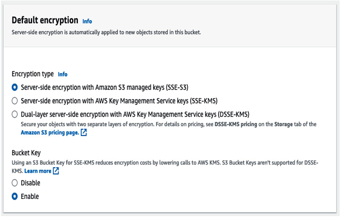Open the Amazon S3 pricing page link

[50, 132]
